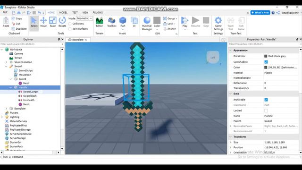Collapse the Data properties section
302x170 pixels.
(231, 93)
